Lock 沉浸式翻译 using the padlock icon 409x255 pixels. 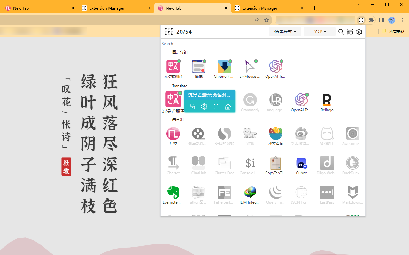coord(192,106)
